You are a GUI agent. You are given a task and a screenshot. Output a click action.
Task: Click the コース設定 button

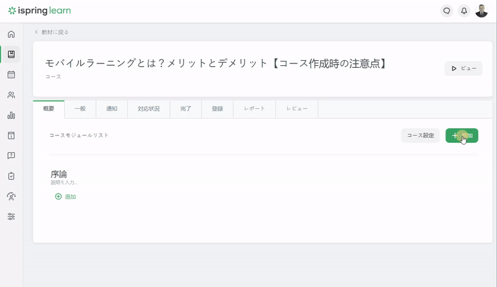(421, 135)
